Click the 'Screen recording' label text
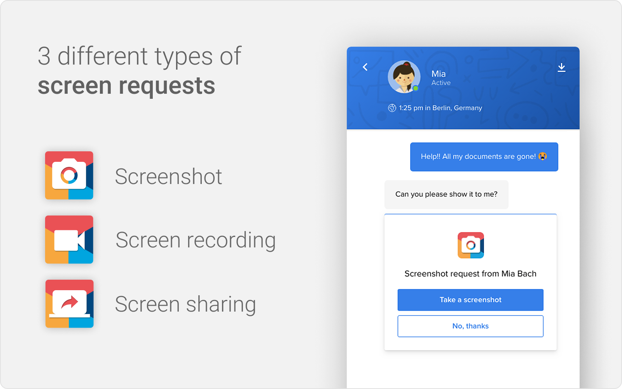This screenshot has width=622, height=389. pyautogui.click(x=196, y=240)
